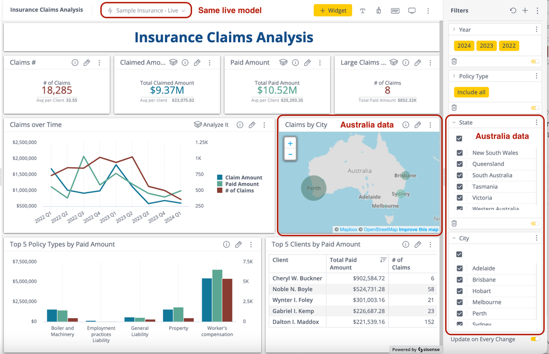Zoom in on the Australia map
This screenshot has height=354, width=549.
pyautogui.click(x=290, y=143)
